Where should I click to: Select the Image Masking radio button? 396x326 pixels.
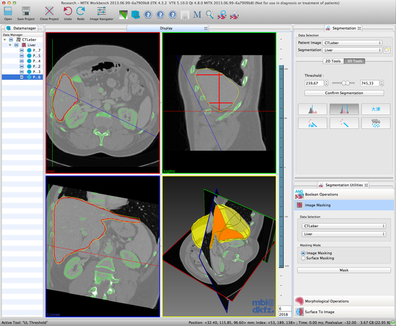[303, 253]
